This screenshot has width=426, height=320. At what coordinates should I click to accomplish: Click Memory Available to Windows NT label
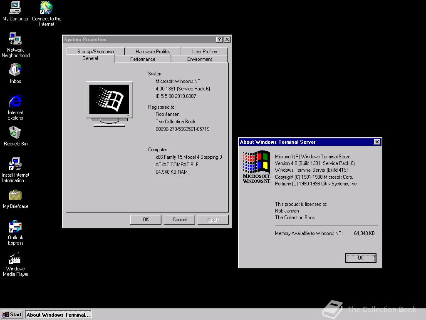[309, 233]
